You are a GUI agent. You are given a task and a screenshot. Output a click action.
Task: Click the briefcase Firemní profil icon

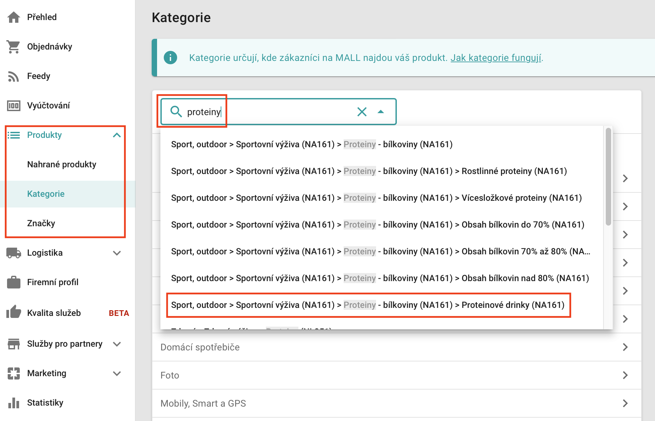(14, 282)
